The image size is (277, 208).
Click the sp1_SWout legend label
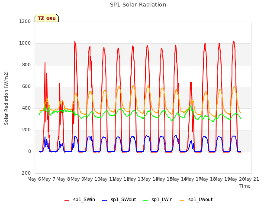click(123, 199)
